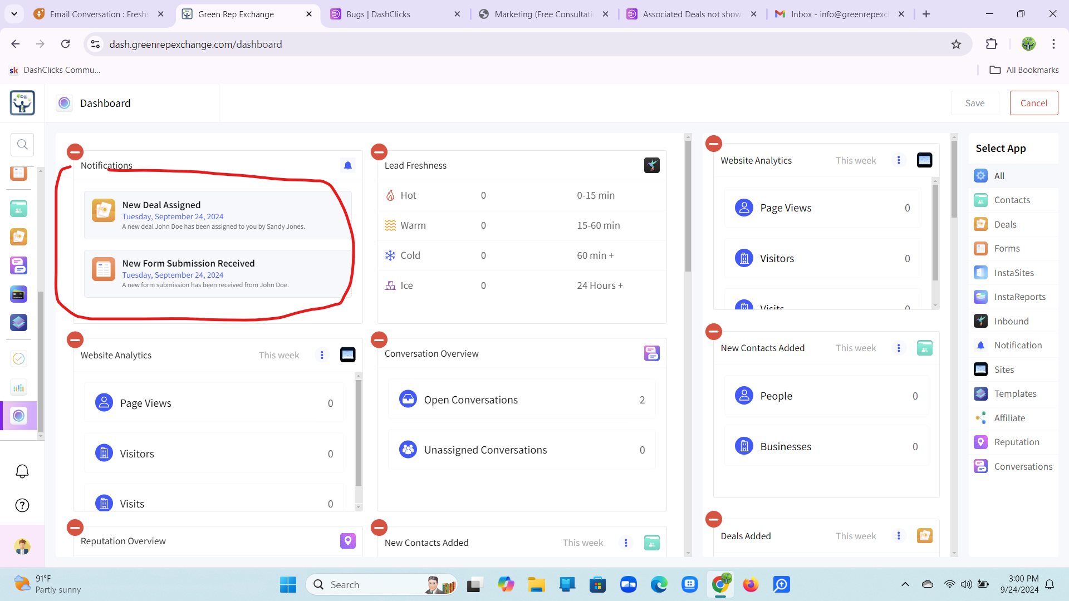Open options menu for left Website Analytics widget
The height and width of the screenshot is (601, 1069).
pyautogui.click(x=322, y=355)
